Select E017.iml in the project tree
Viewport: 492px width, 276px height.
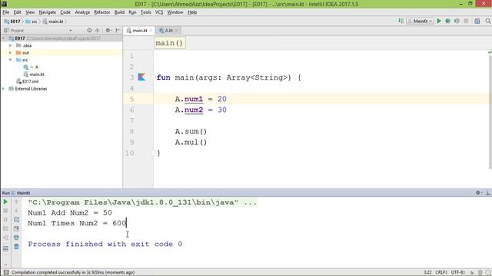click(x=28, y=81)
